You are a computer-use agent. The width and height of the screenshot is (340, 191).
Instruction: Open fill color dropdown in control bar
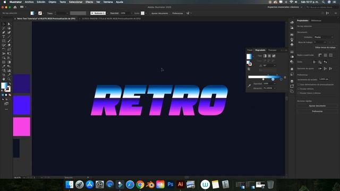[x=36, y=13]
